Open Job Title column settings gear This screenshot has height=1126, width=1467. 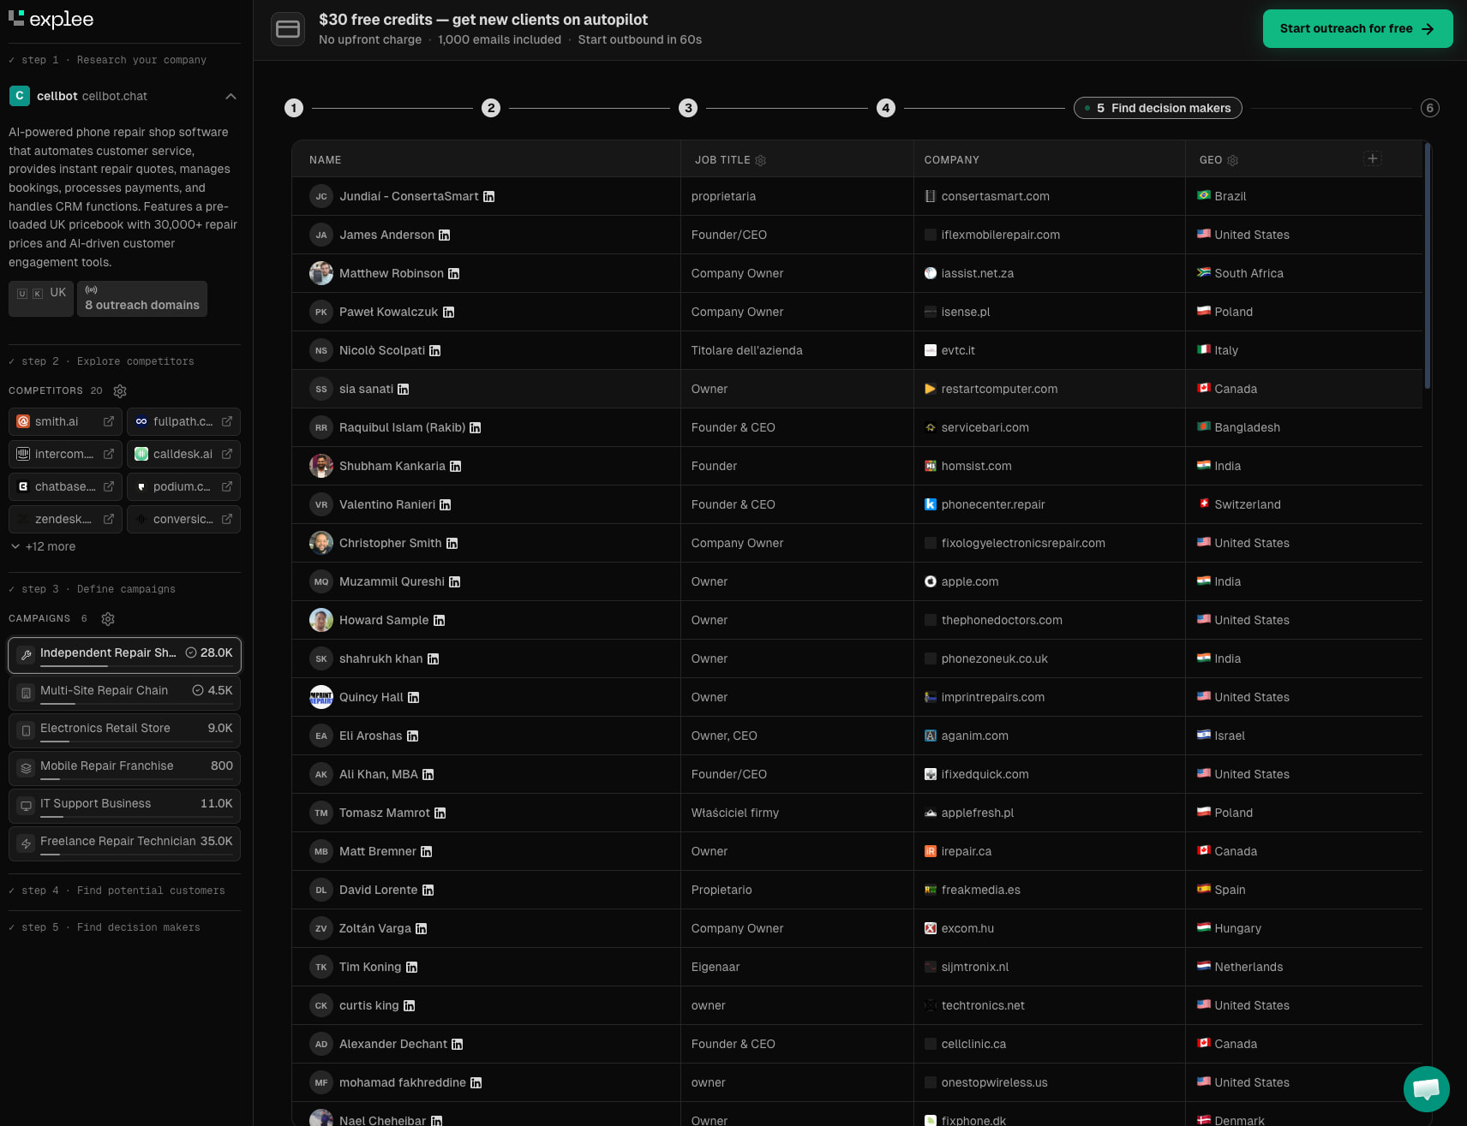tap(761, 160)
